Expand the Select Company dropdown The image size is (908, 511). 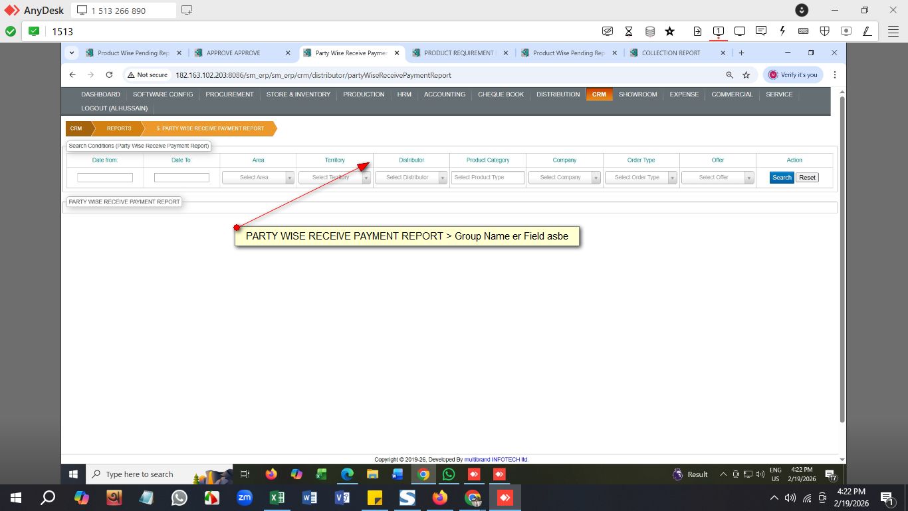coord(564,178)
